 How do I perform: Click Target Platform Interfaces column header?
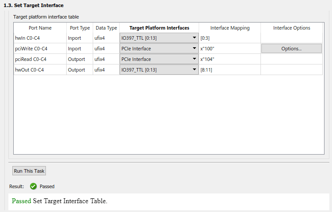coord(159,28)
